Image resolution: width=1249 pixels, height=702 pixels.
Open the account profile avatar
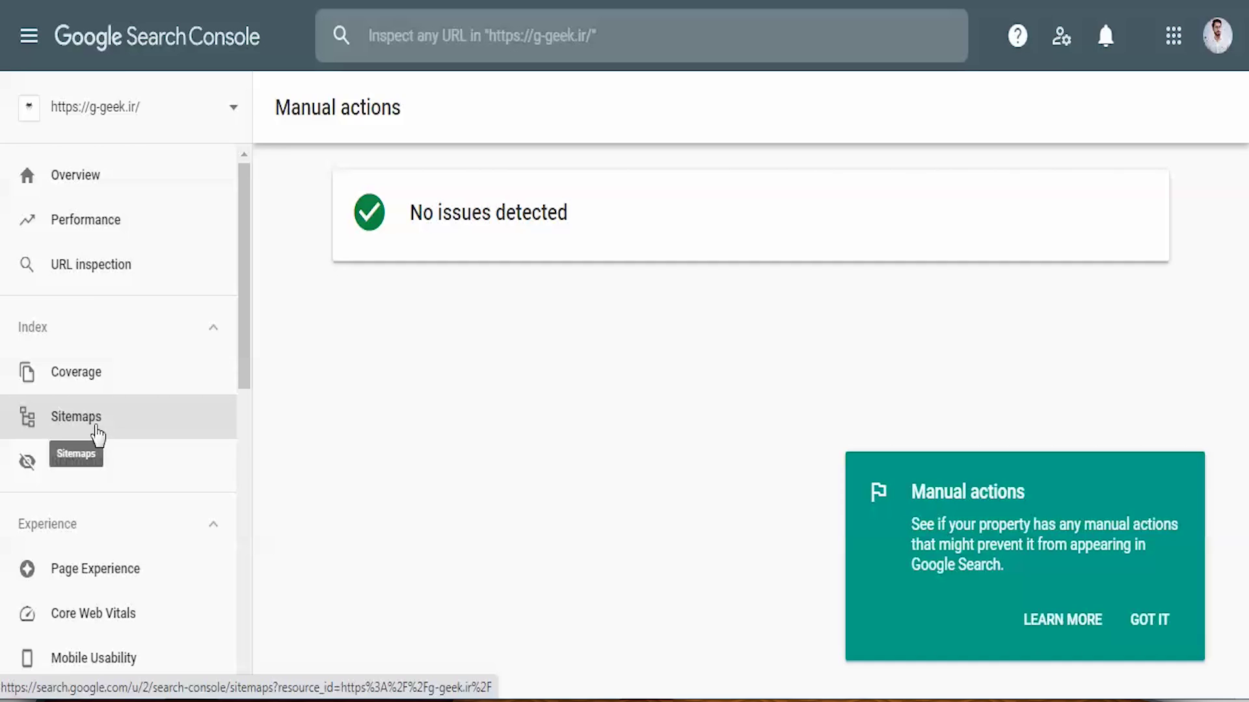click(1217, 36)
